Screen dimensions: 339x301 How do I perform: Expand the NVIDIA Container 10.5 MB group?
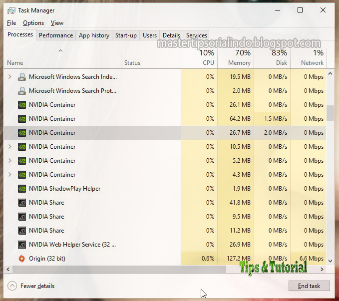pyautogui.click(x=9, y=147)
